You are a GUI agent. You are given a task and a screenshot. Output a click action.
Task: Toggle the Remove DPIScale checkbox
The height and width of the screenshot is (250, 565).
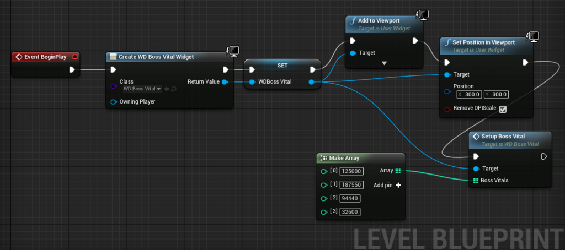(x=503, y=109)
